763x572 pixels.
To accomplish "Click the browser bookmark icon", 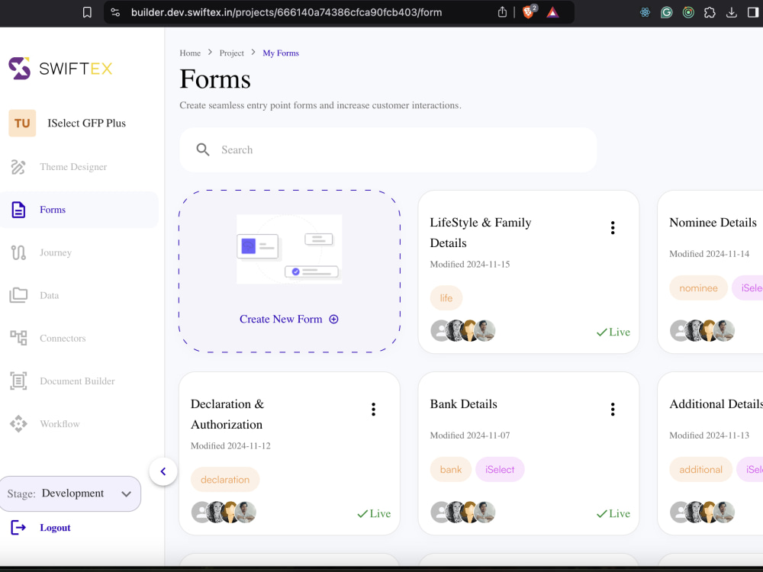I will pyautogui.click(x=87, y=12).
